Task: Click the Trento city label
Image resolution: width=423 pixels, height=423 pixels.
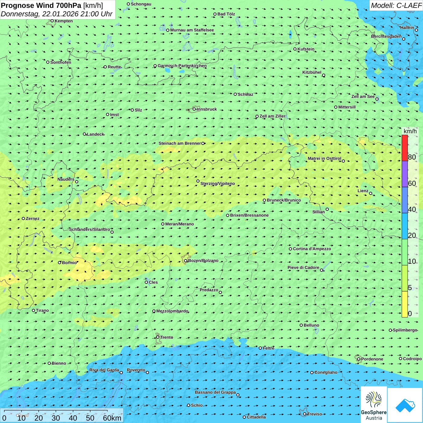Action: [x=167, y=337]
